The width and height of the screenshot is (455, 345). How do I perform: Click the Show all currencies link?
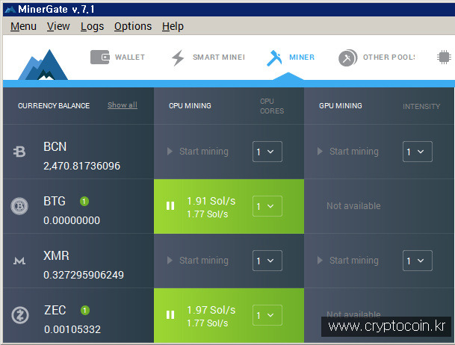(x=123, y=105)
